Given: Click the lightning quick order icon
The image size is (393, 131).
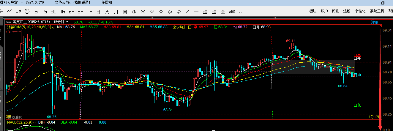Looking at the screenshot, I should coord(372,22).
